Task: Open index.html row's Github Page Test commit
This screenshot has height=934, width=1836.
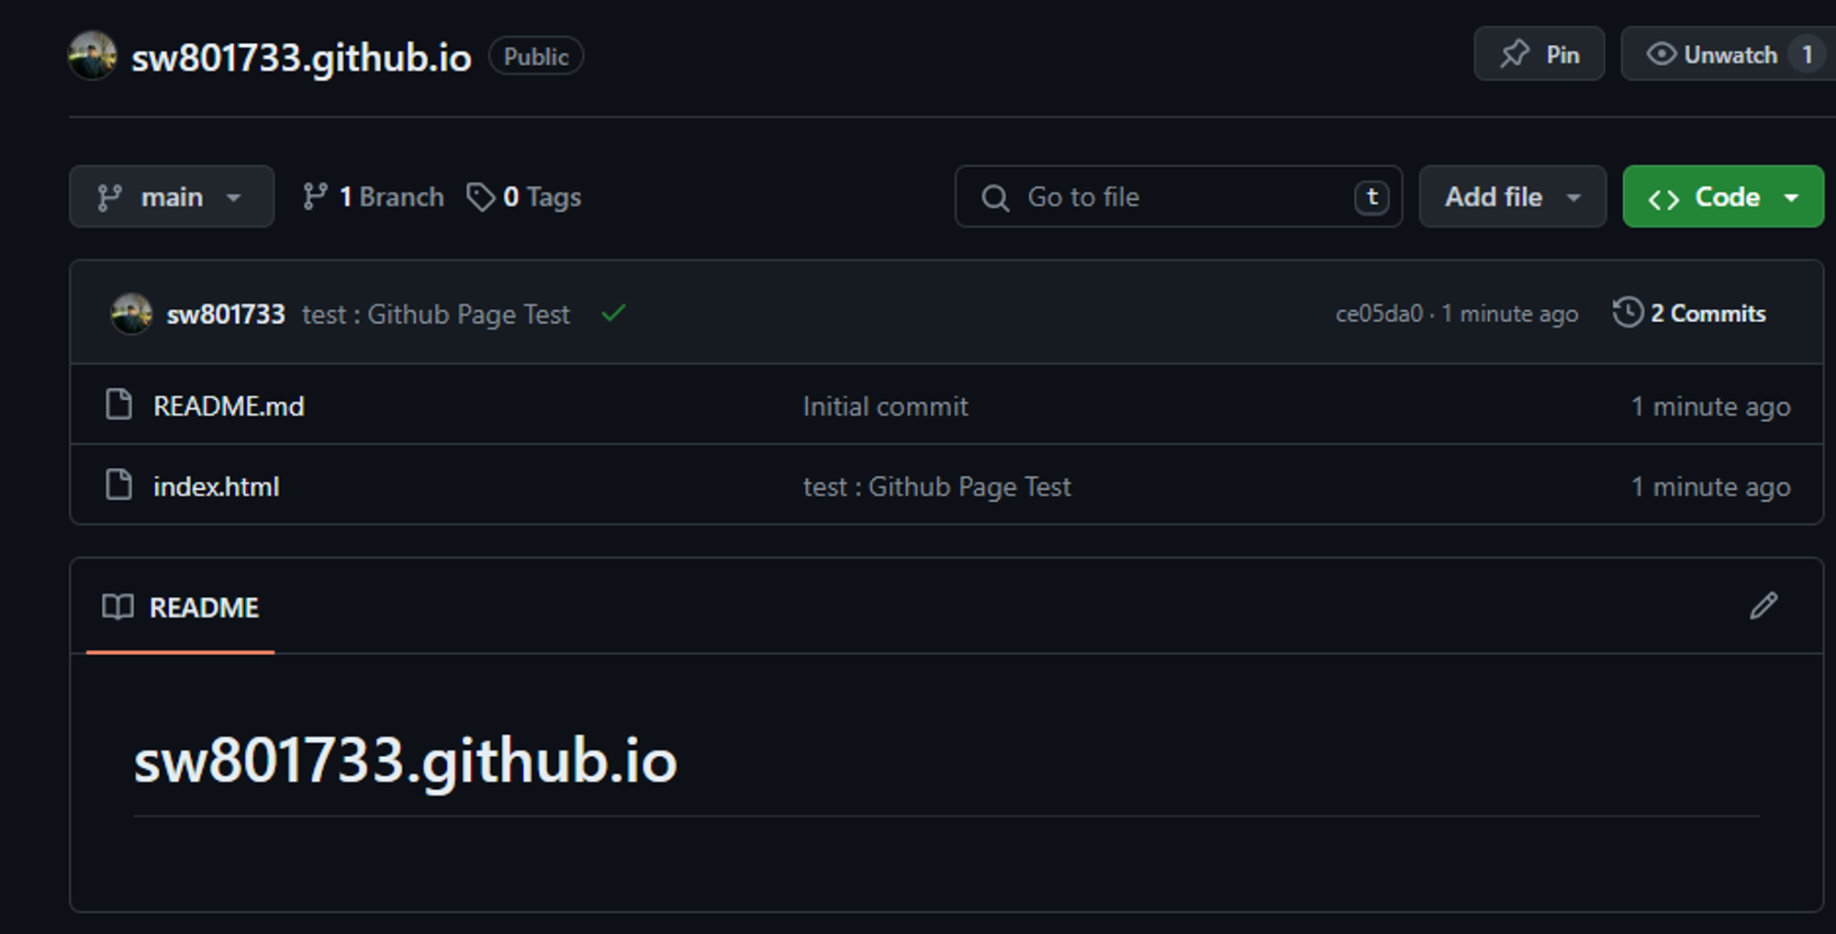Action: (936, 486)
